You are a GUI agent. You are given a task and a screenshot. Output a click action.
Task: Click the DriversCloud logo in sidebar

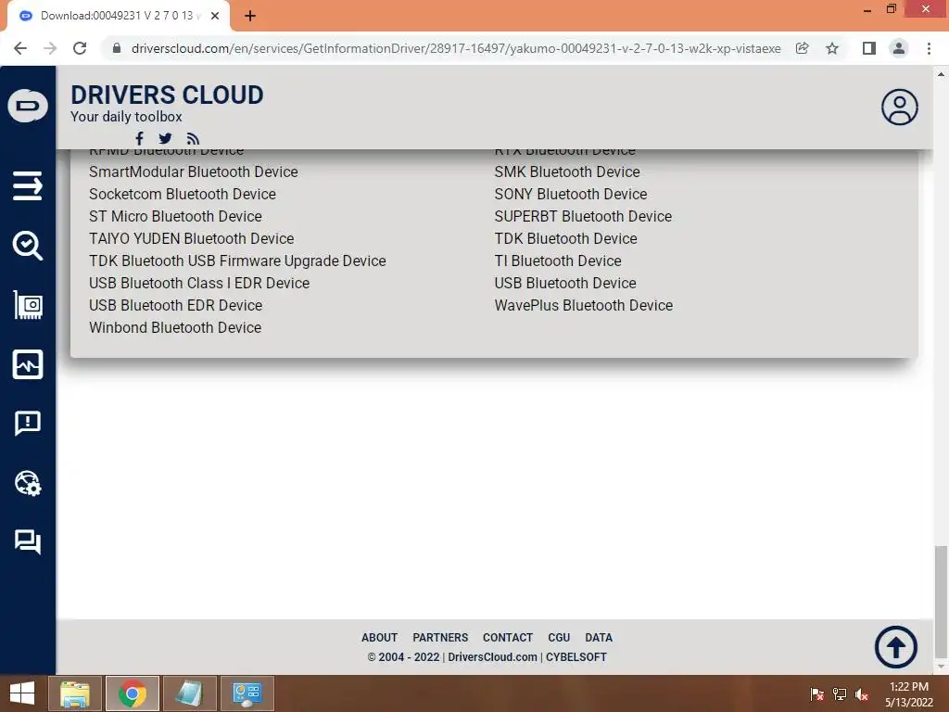[28, 106]
